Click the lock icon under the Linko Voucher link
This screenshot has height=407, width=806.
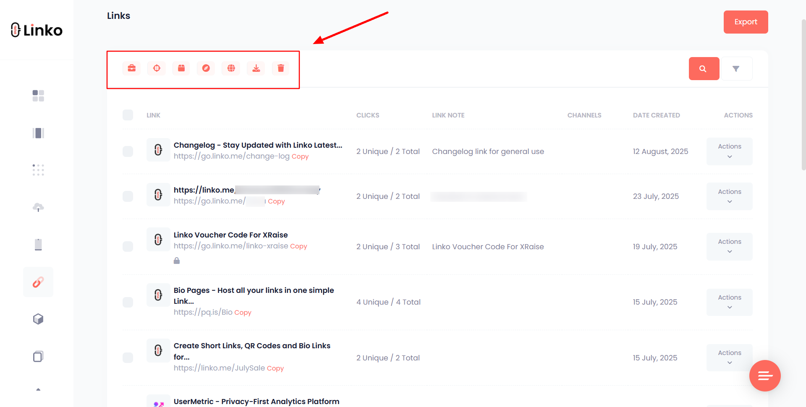pyautogui.click(x=177, y=261)
